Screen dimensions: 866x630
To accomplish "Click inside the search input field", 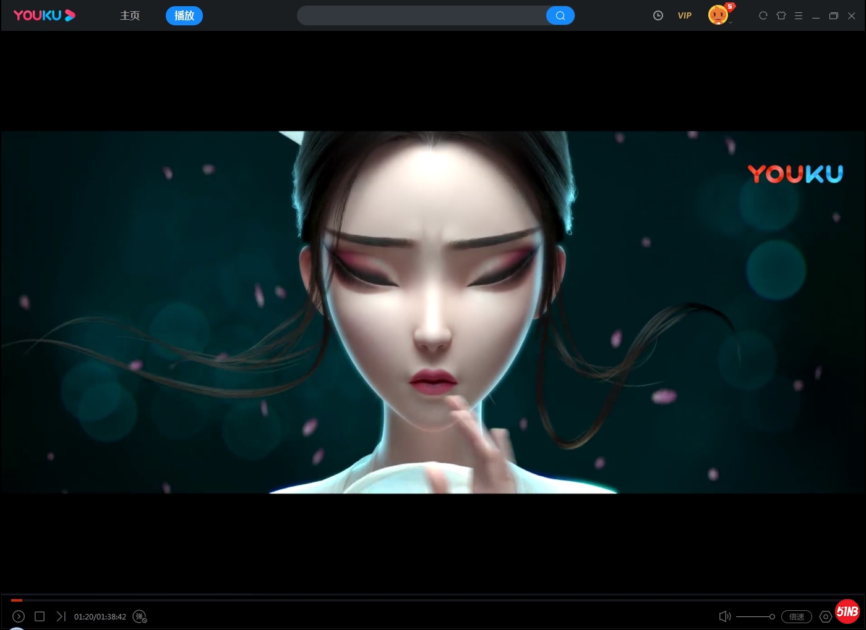I will [x=421, y=15].
